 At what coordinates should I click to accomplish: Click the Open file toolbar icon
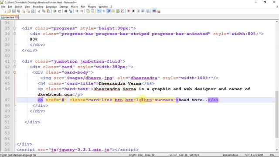(x=9, y=11)
